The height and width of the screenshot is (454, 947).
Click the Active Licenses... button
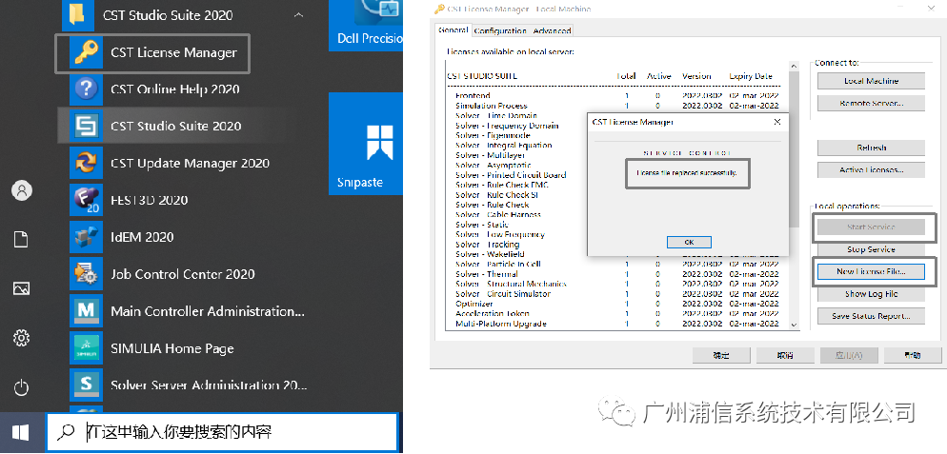point(871,170)
